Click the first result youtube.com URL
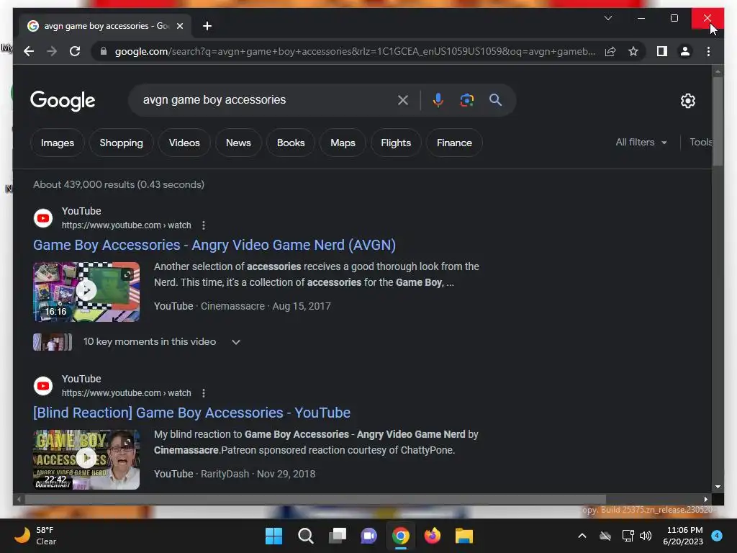Image resolution: width=737 pixels, height=553 pixels. [x=127, y=225]
